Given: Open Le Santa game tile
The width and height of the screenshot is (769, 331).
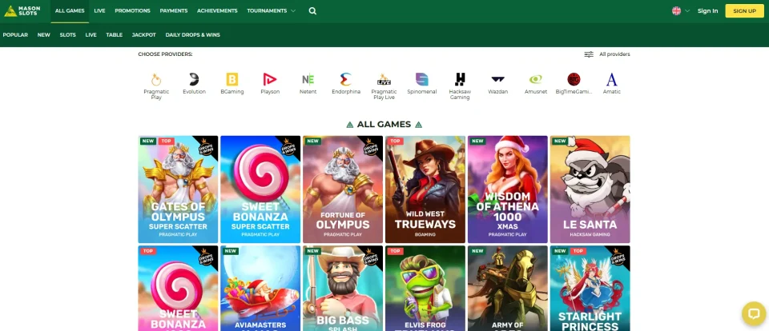Looking at the screenshot, I should pyautogui.click(x=590, y=189).
